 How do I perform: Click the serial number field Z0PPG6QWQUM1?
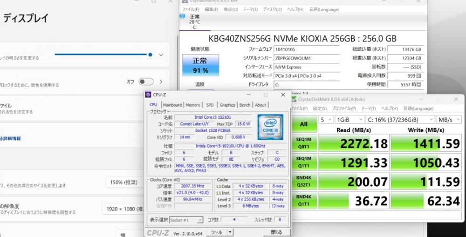point(307,58)
